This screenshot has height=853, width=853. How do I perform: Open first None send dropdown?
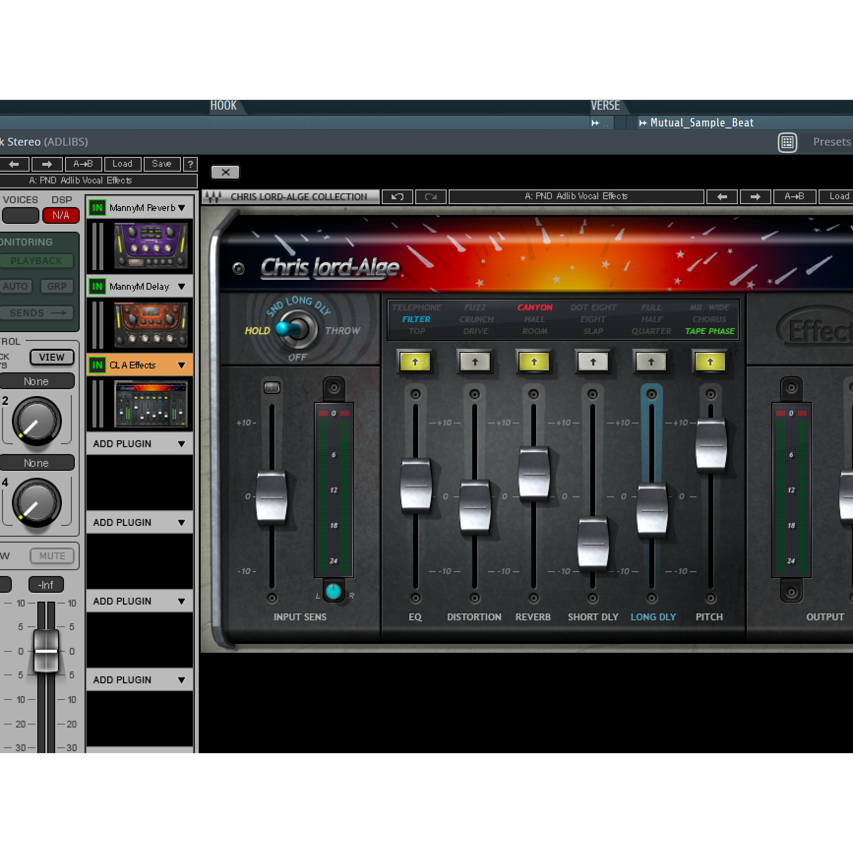(37, 381)
